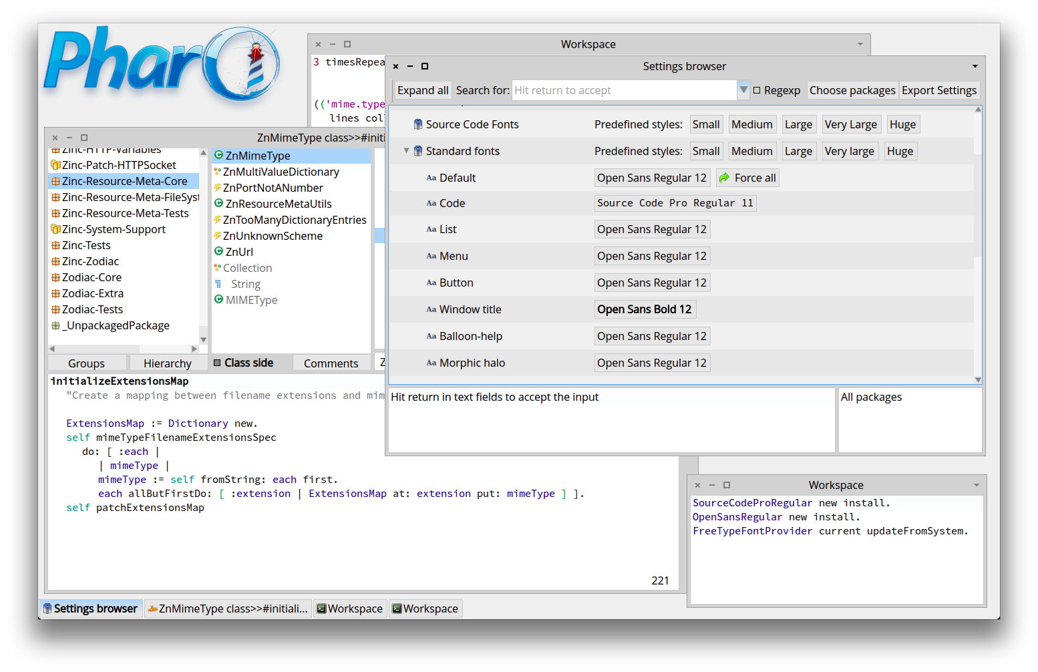Apply Small style for Source Code Fonts
The height and width of the screenshot is (672, 1038).
[706, 124]
